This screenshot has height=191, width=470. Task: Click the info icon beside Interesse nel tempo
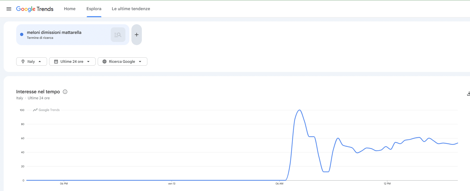(x=65, y=92)
